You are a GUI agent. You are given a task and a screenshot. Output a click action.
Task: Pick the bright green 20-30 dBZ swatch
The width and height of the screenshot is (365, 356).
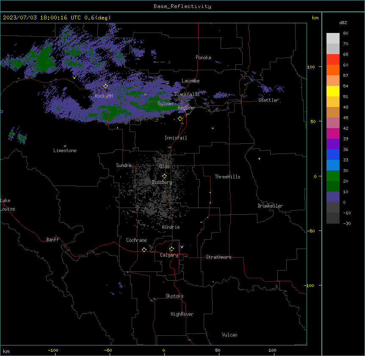(x=333, y=176)
